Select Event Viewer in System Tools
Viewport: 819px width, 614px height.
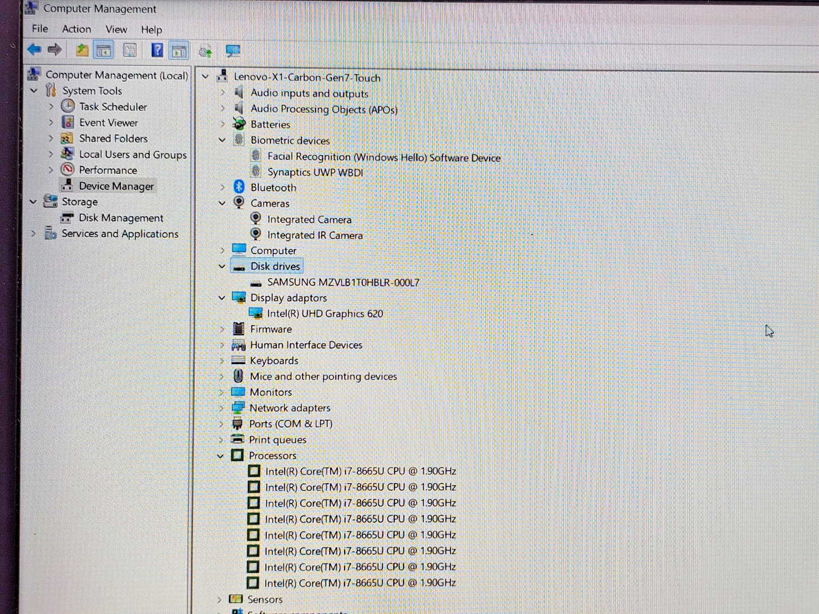pyautogui.click(x=108, y=123)
